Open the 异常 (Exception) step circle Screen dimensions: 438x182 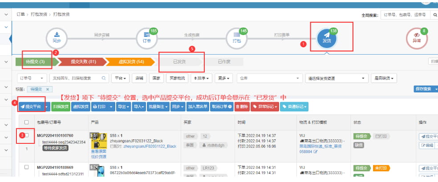click(417, 38)
